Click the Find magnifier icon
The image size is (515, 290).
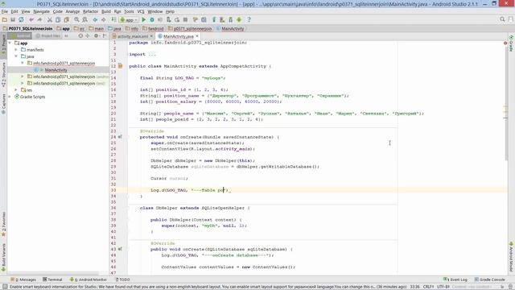pos(76,19)
